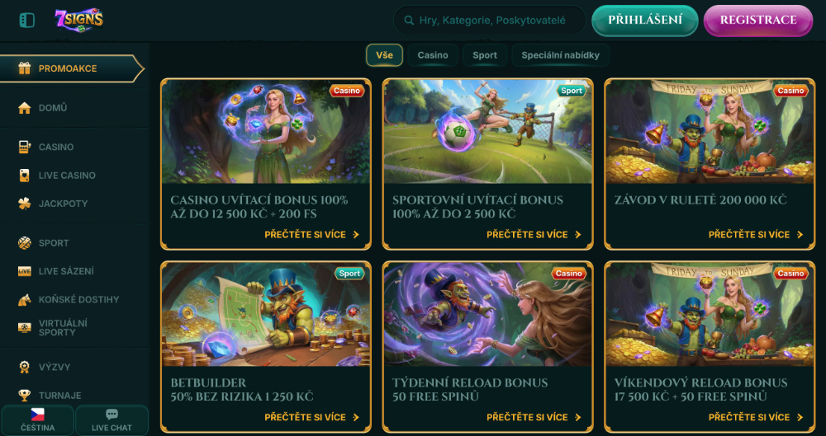Click the Registrace button
Screen dimensions: 826x436
point(758,21)
